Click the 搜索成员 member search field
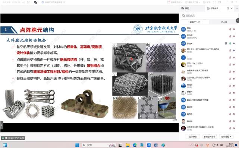 tap(209, 16)
